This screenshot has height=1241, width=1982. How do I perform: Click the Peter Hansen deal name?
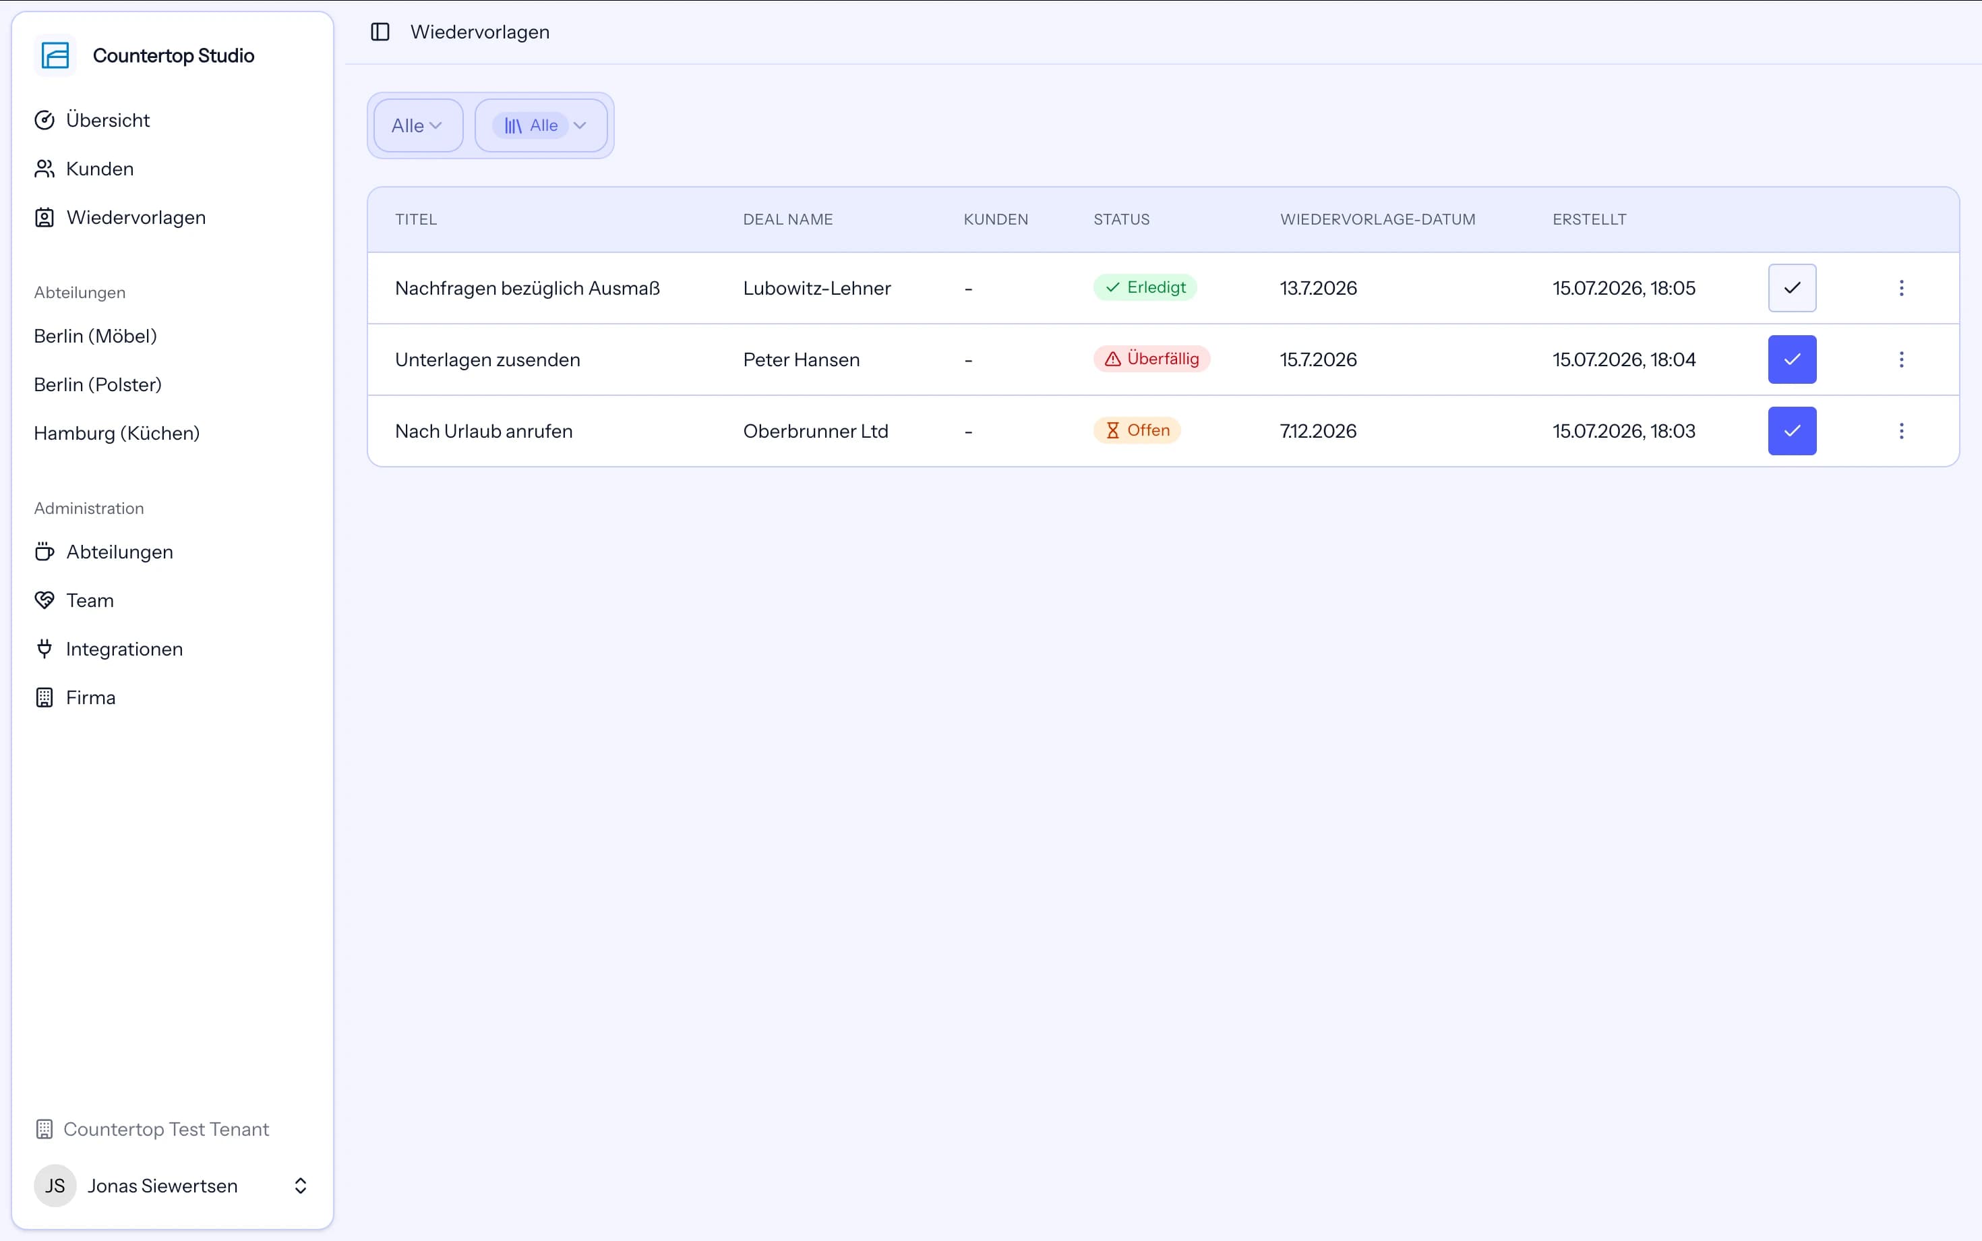pos(802,359)
